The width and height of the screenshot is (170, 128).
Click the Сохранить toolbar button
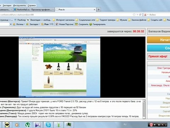82,24
